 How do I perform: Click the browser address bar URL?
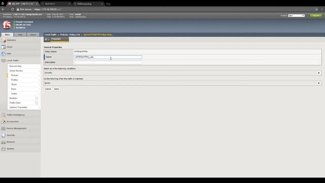click(48, 9)
